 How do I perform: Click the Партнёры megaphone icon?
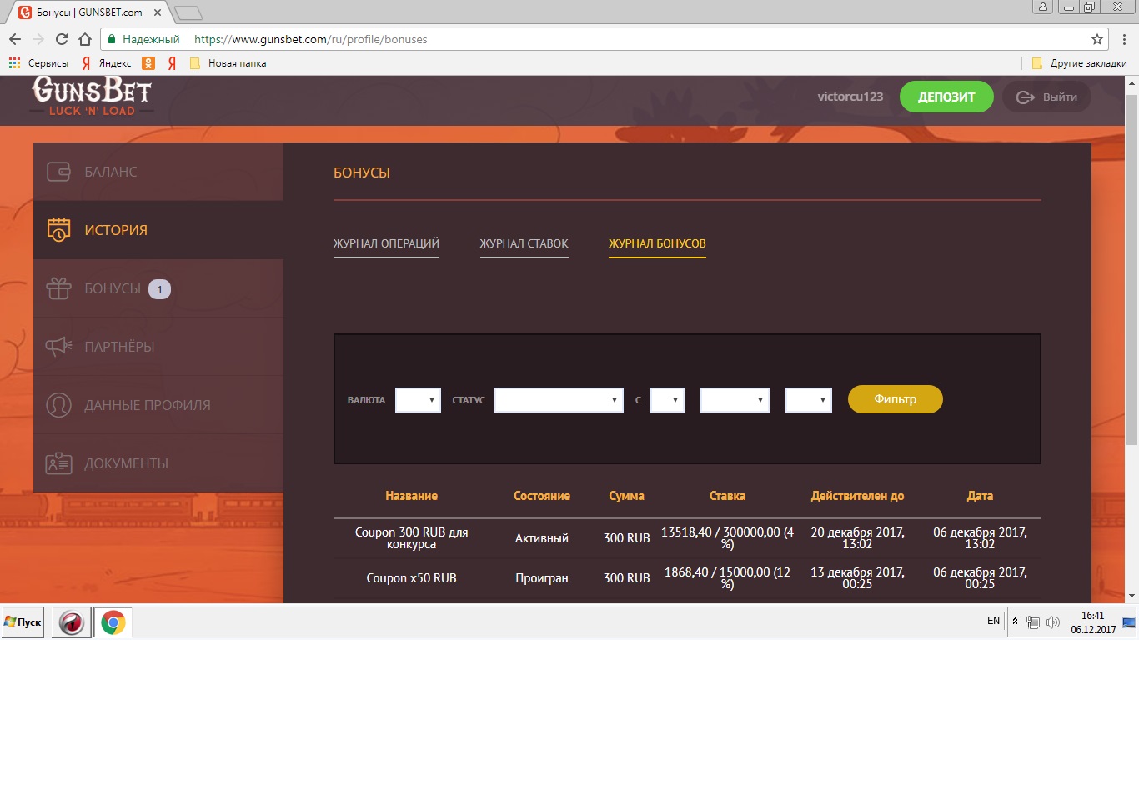point(58,347)
